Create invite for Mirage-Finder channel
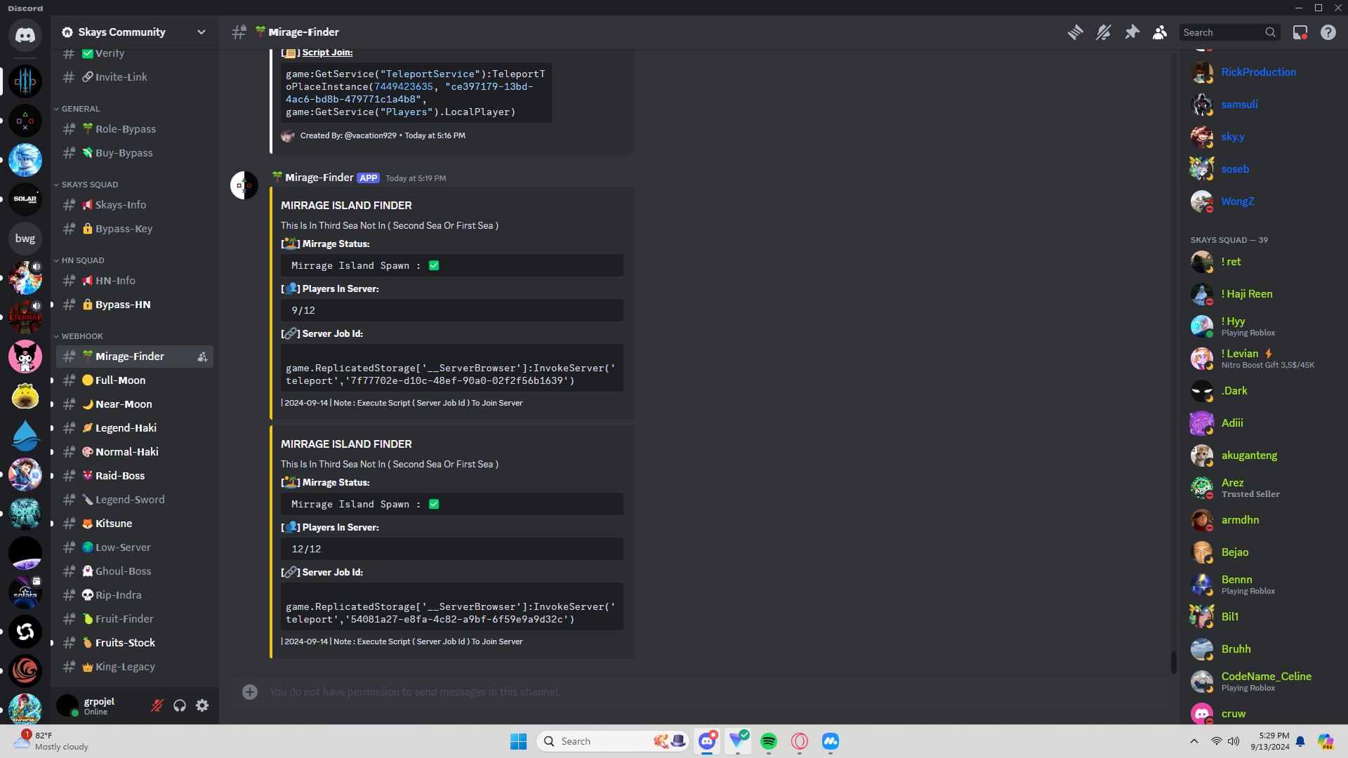1348x758 pixels. (202, 357)
